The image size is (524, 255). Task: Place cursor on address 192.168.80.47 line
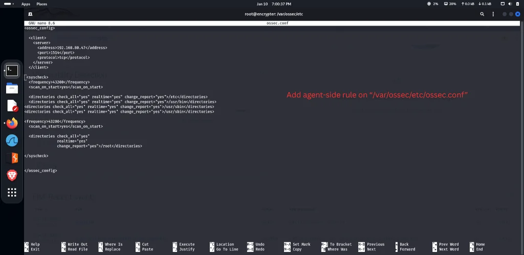point(72,48)
